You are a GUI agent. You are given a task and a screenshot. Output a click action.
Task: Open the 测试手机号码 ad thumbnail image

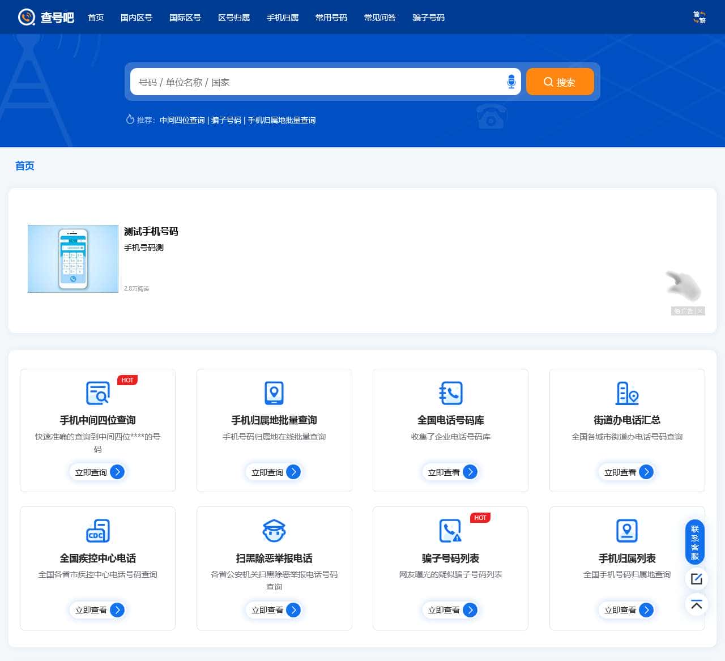(73, 259)
